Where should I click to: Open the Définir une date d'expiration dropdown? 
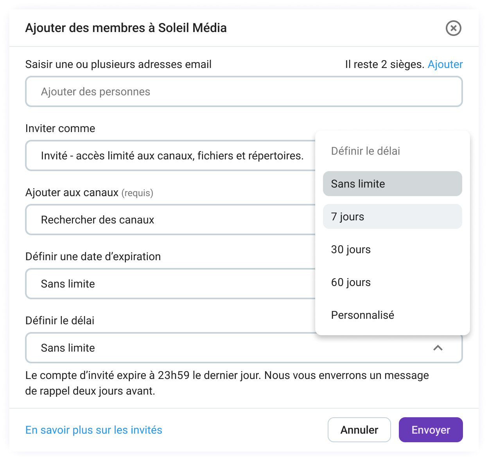coord(172,284)
